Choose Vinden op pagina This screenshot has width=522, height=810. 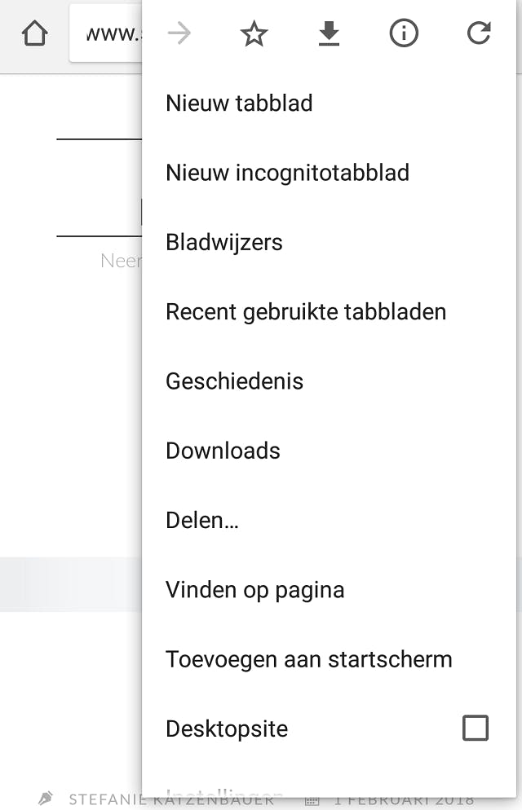(x=254, y=589)
